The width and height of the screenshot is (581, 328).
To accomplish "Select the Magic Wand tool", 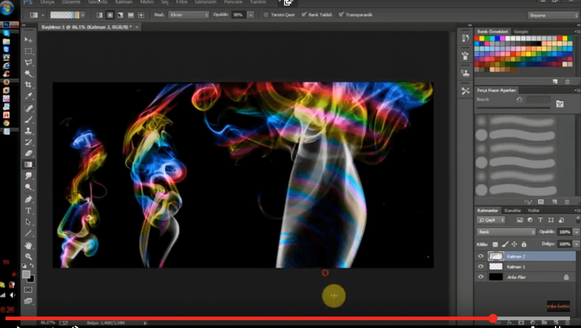I will (x=28, y=74).
